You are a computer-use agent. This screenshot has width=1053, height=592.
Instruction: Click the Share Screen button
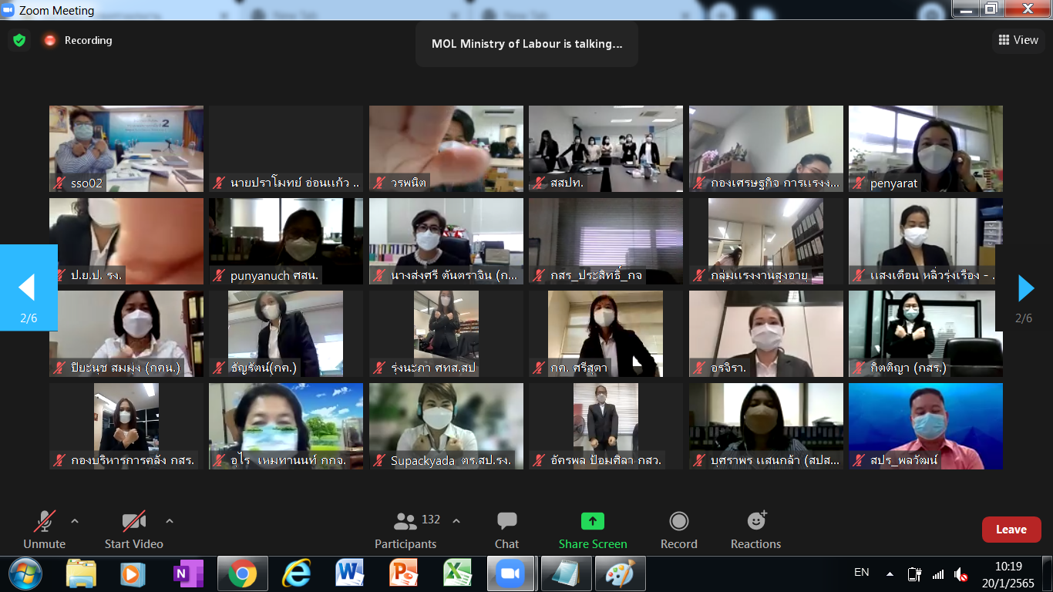point(592,530)
